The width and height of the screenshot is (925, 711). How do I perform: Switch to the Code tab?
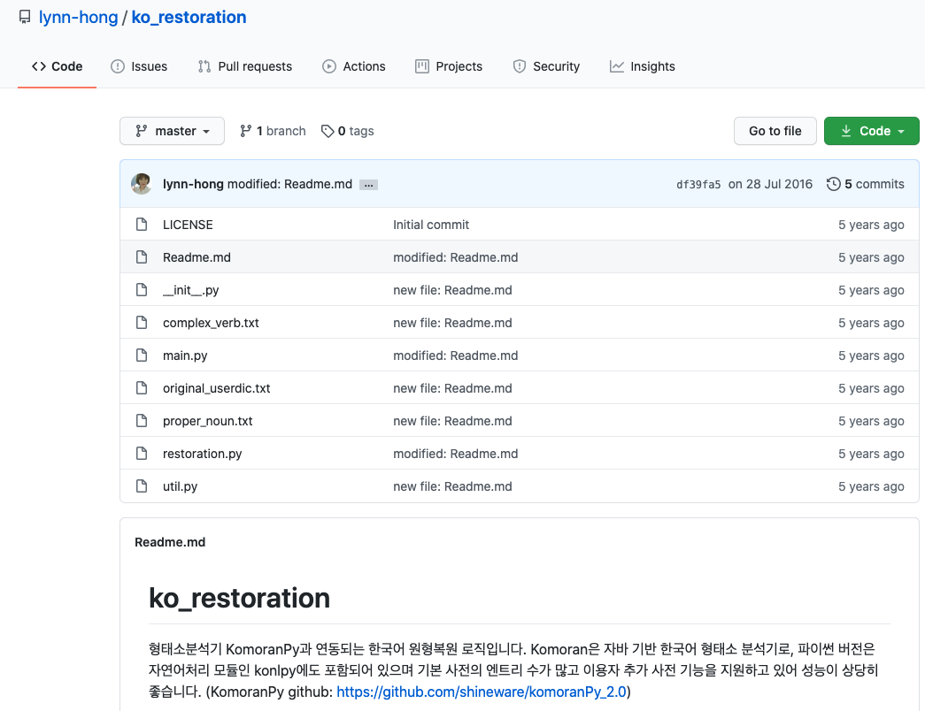click(x=58, y=66)
